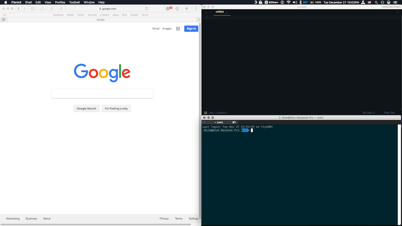This screenshot has height=226, width=402.
Task: Click the Safari address bar showing google.com
Action: click(x=108, y=8)
